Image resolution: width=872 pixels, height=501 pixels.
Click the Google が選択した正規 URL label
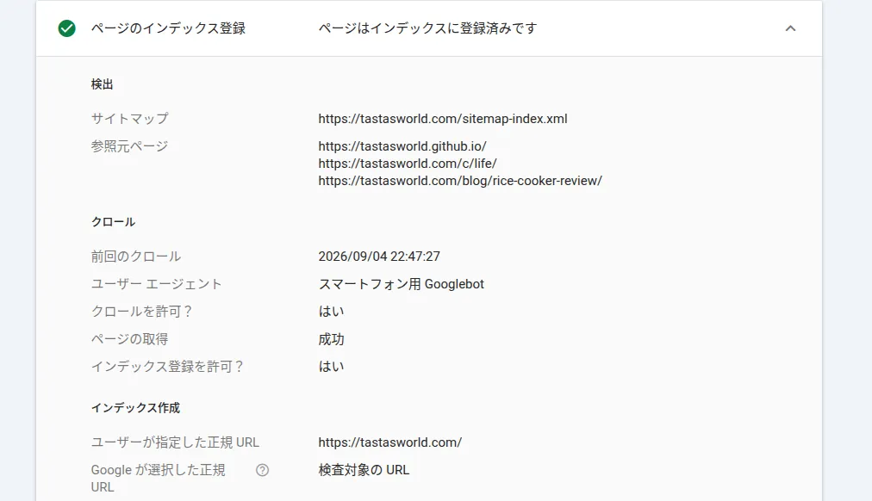pyautogui.click(x=158, y=479)
